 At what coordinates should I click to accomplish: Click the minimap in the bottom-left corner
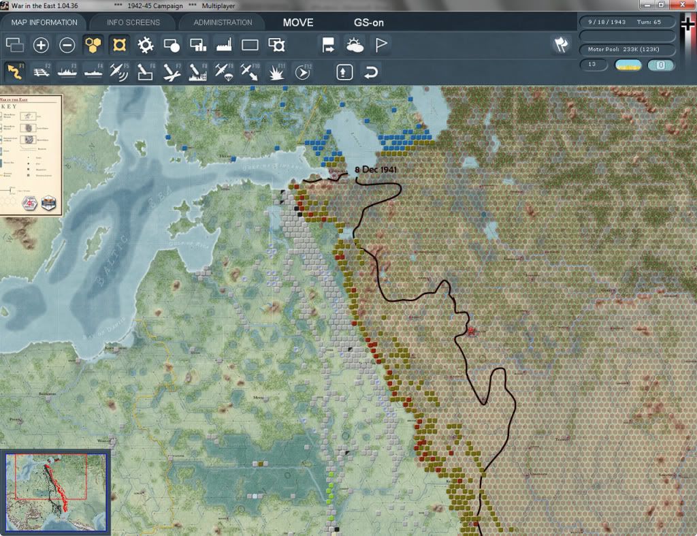(56, 492)
